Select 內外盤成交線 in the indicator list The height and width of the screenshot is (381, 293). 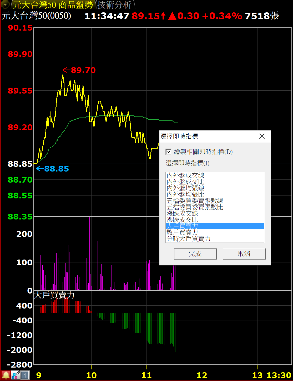pos(185,175)
